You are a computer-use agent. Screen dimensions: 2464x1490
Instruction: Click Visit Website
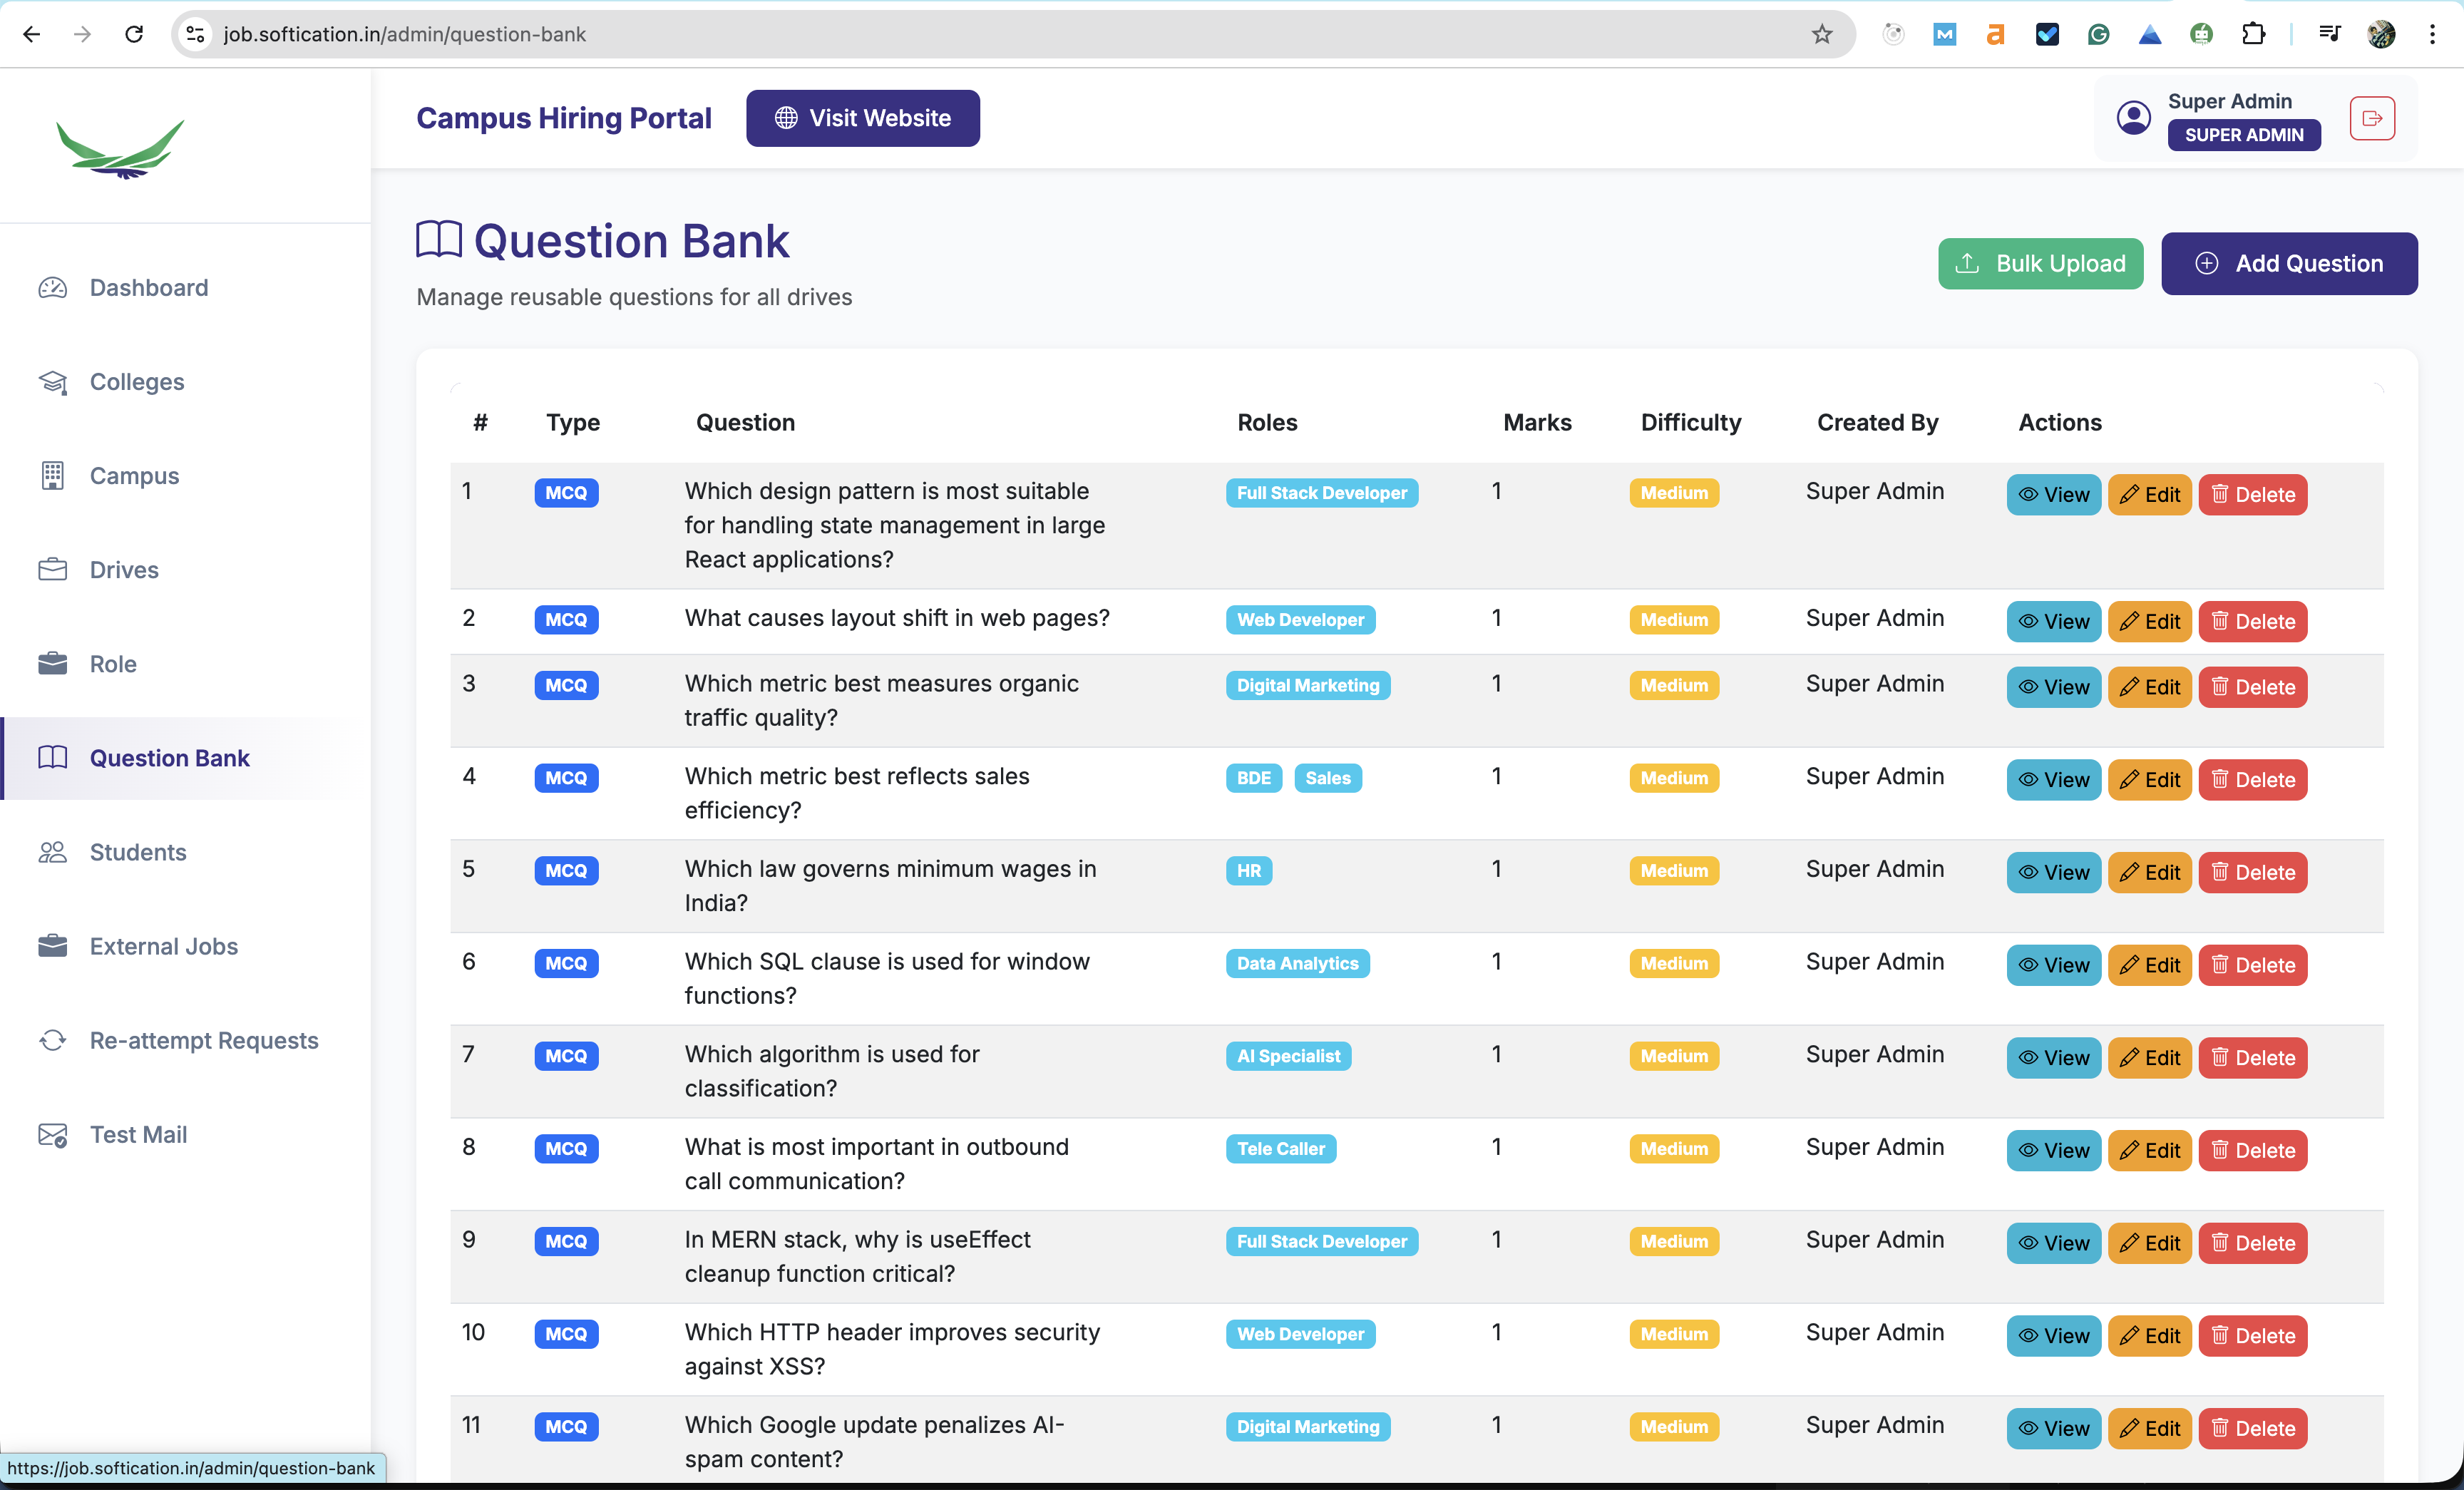pos(862,117)
